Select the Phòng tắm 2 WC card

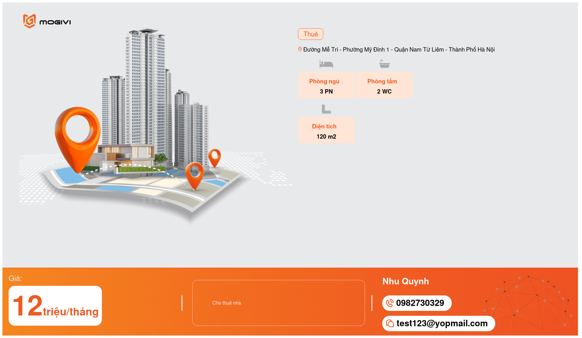click(384, 85)
